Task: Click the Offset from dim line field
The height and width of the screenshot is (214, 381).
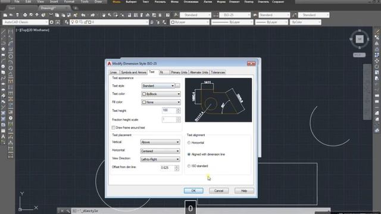Action: point(167,168)
